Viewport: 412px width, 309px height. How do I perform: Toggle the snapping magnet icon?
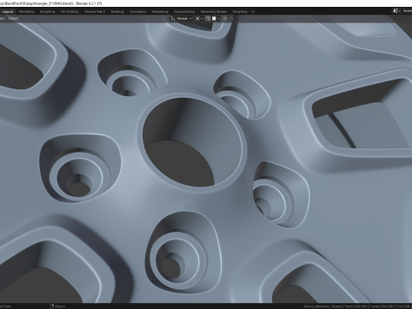208,19
